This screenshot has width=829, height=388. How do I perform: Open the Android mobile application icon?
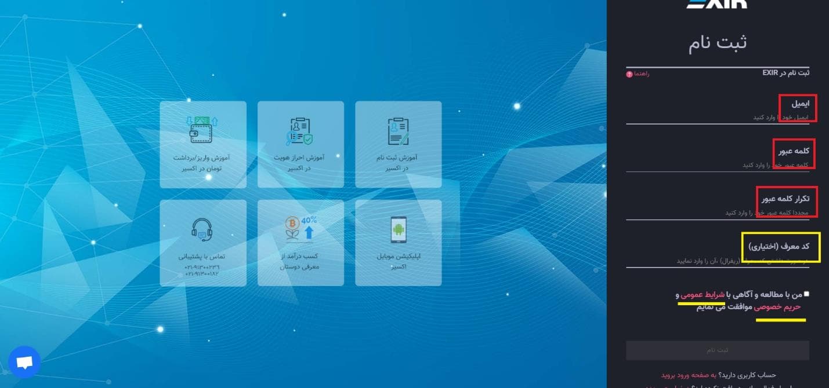click(x=399, y=230)
